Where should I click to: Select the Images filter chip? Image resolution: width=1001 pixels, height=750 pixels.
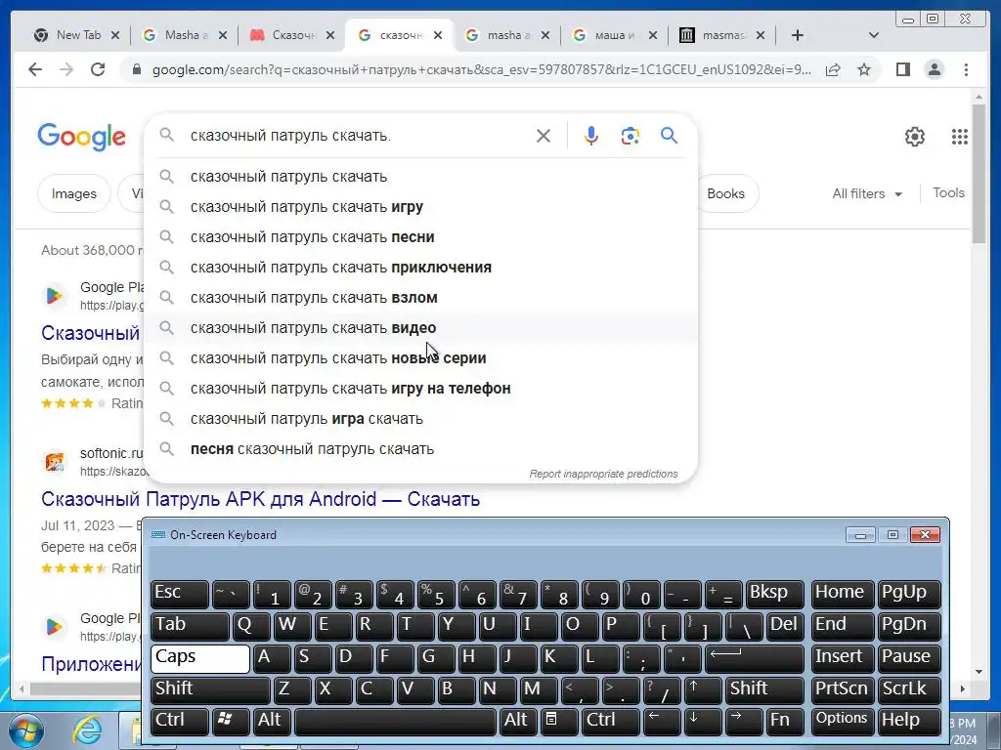[x=74, y=194]
